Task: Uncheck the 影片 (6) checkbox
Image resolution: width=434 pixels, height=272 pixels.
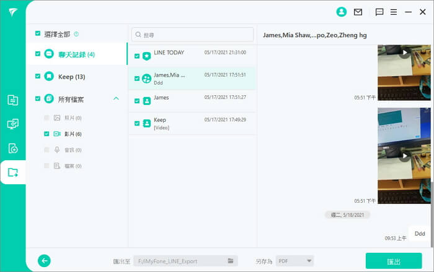Action: (46, 134)
